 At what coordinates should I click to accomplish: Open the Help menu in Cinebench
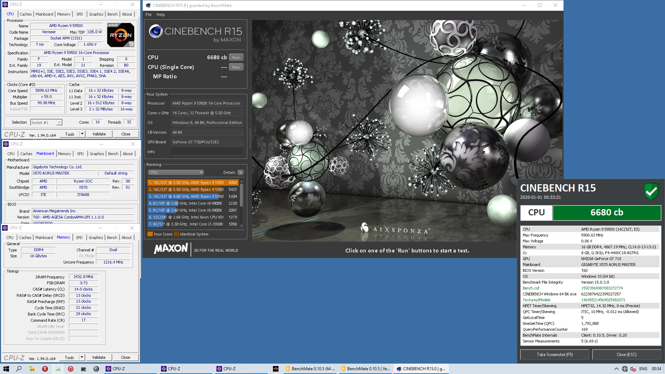[160, 15]
